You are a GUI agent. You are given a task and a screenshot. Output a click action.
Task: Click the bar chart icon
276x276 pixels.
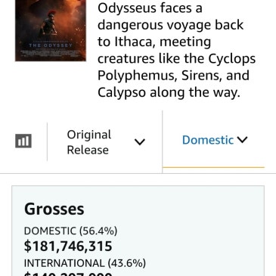tap(23, 141)
